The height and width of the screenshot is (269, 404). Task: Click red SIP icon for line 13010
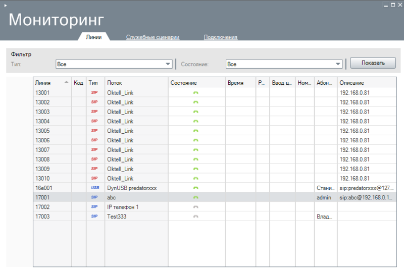coord(94,178)
